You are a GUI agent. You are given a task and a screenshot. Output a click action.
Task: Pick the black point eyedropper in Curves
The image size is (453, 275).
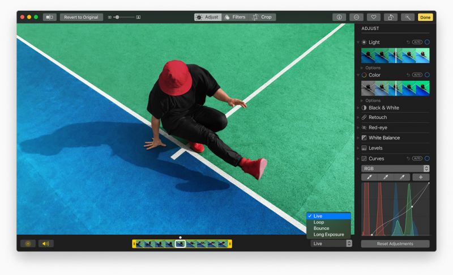370,177
